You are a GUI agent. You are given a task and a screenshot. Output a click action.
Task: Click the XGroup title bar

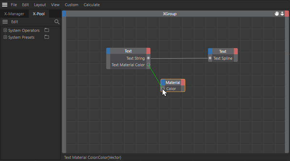click(x=170, y=14)
